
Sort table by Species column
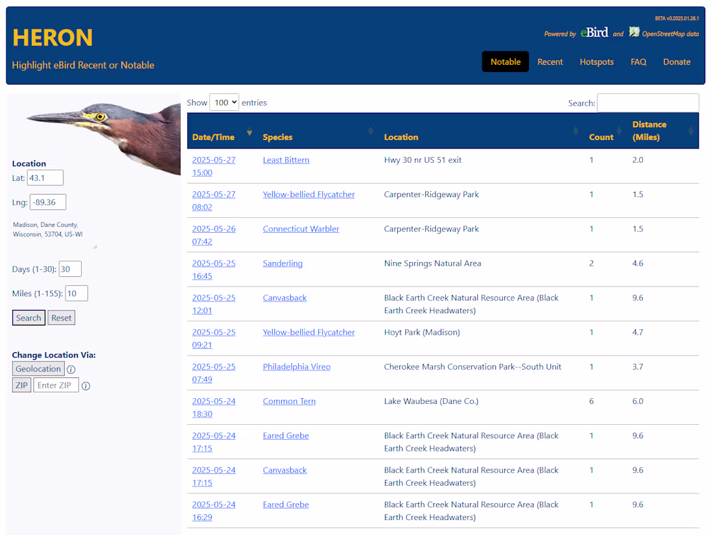(x=318, y=131)
